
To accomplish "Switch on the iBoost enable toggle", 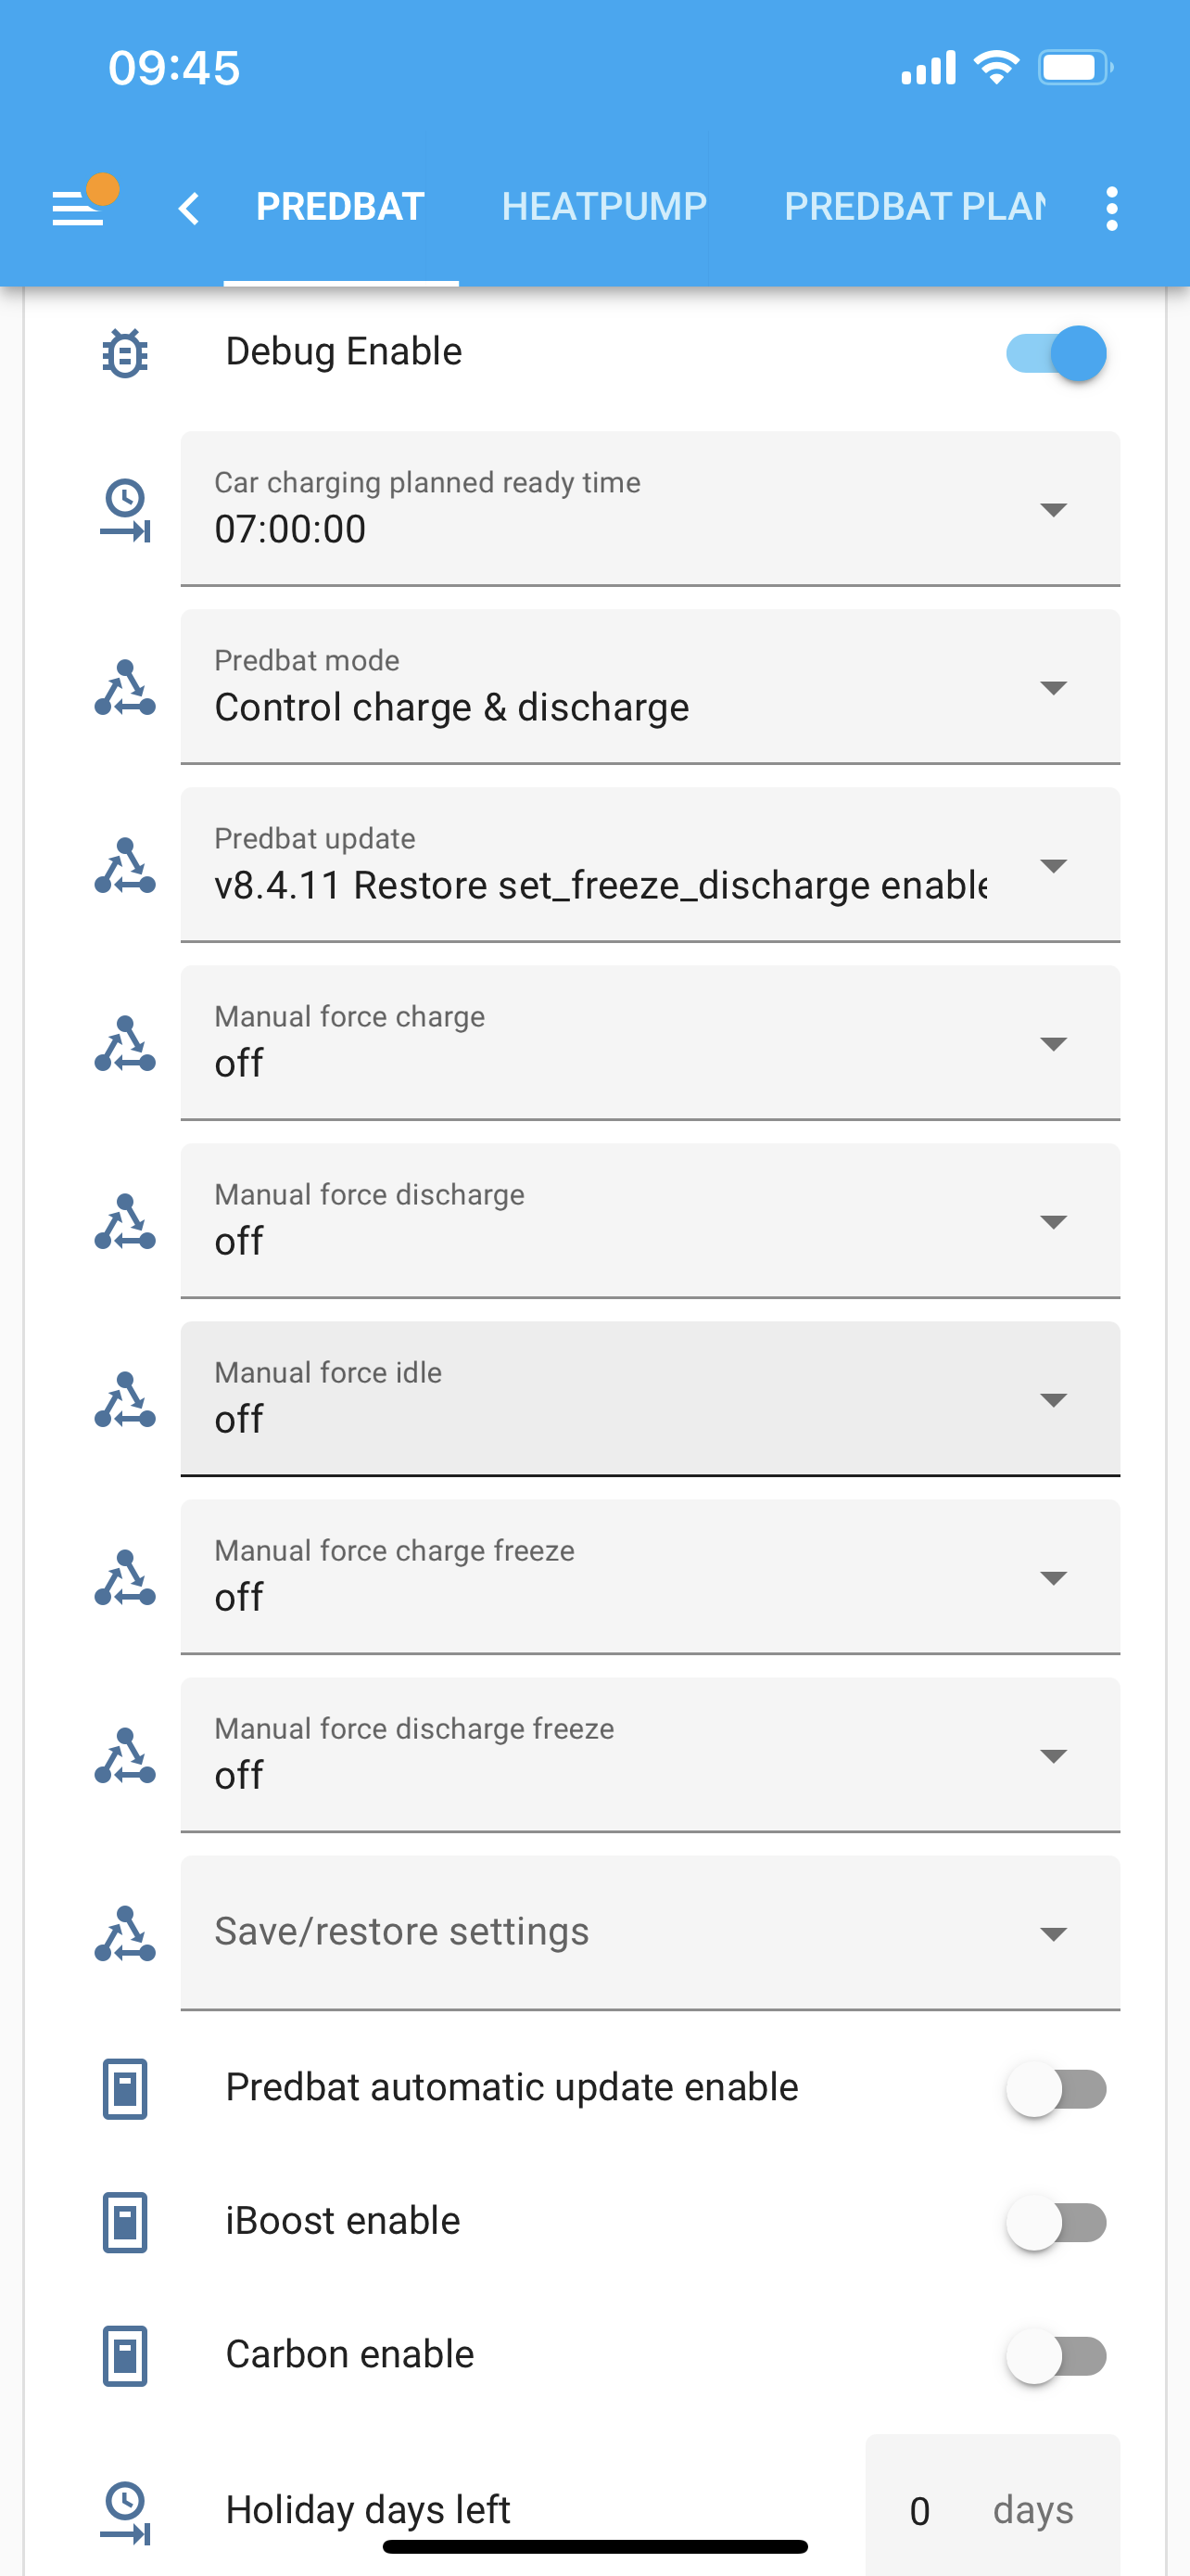I will tap(1057, 2222).
